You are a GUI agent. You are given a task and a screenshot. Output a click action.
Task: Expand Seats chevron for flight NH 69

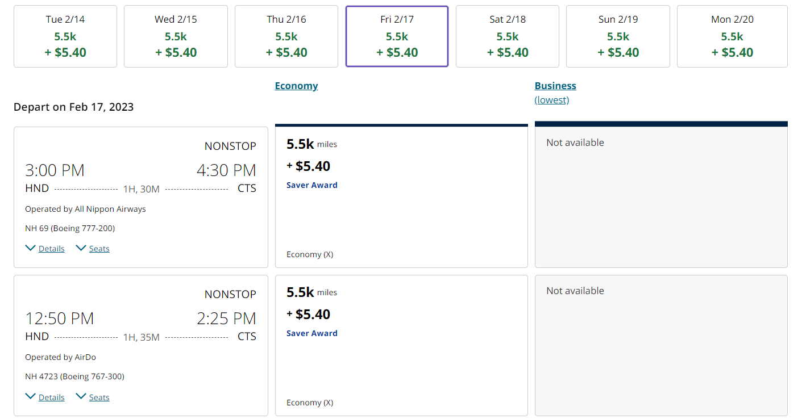[81, 248]
